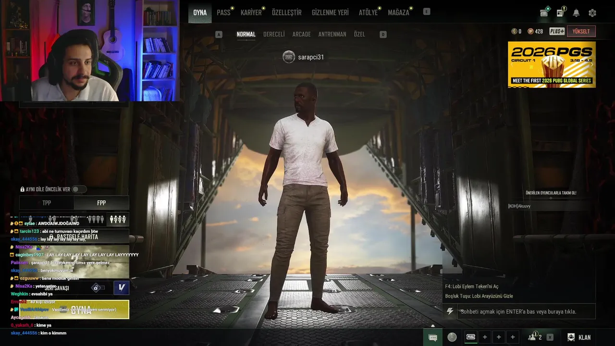The width and height of the screenshot is (615, 346).
Task: Open the radar icon in bottom bar
Action: (x=452, y=337)
